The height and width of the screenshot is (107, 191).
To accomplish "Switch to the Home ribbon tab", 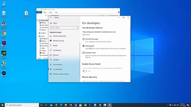I will [45, 12].
